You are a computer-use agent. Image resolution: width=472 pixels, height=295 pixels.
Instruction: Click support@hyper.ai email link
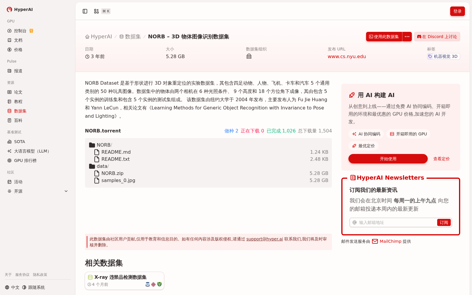pos(265,239)
